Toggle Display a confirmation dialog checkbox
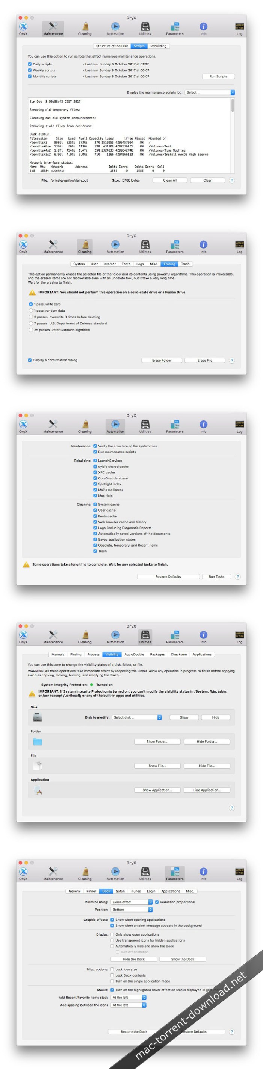Screen dimensions: 263x1069 point(30,360)
